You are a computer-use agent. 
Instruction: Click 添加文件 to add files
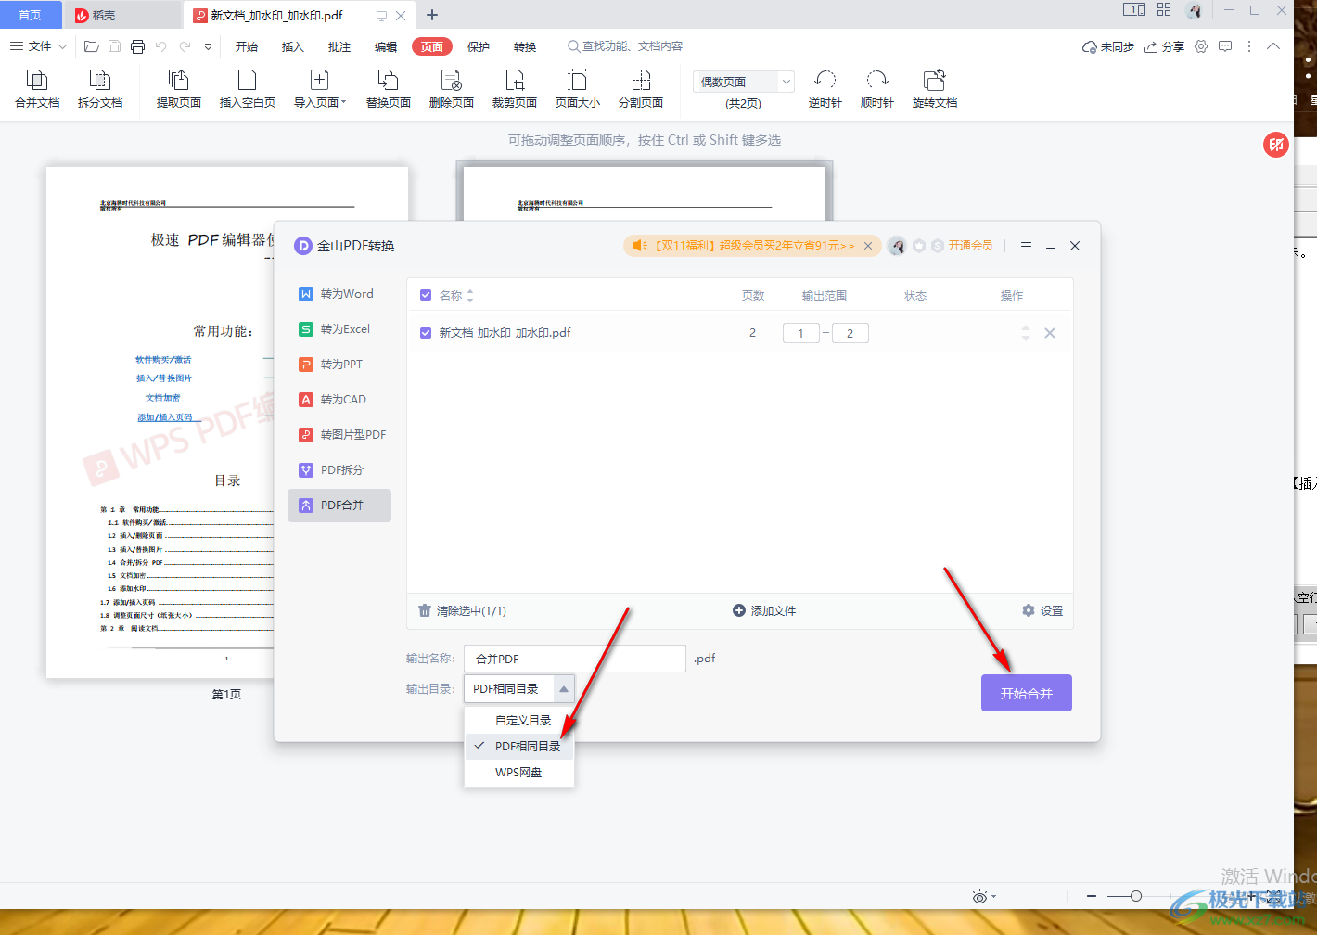pos(764,610)
